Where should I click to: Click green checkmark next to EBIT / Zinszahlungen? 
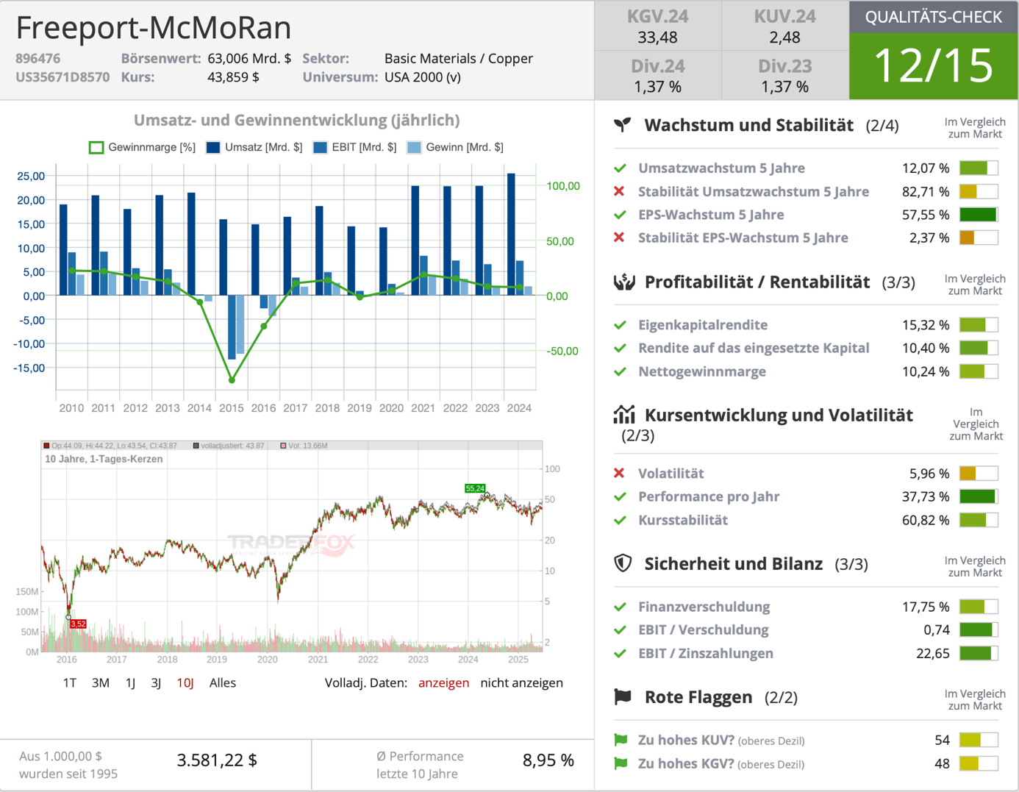[x=620, y=653]
